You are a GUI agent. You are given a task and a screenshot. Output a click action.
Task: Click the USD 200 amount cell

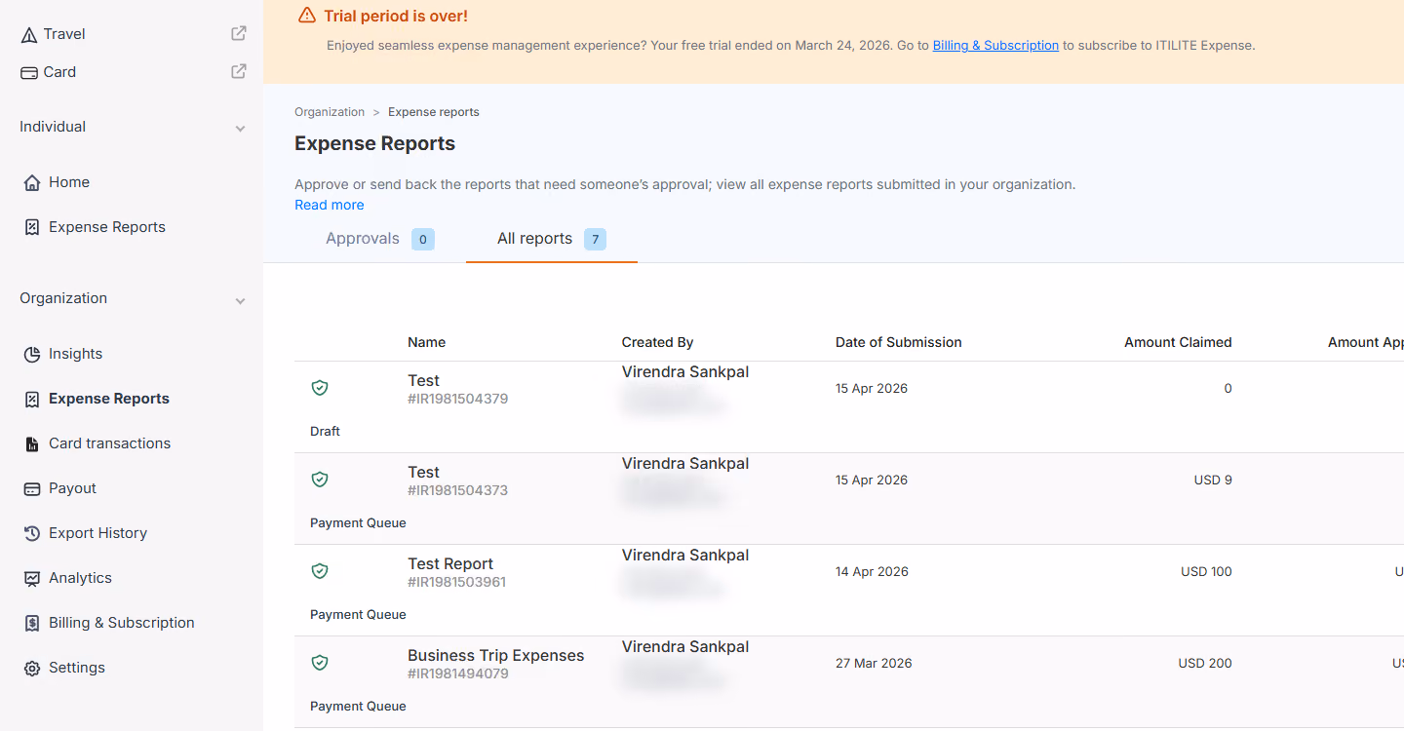pyautogui.click(x=1205, y=664)
